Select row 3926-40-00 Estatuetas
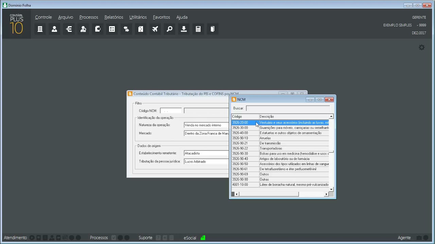This screenshot has height=244, width=435. [x=280, y=133]
